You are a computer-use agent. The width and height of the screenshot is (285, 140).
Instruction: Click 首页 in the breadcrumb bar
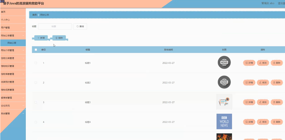coord(35,15)
